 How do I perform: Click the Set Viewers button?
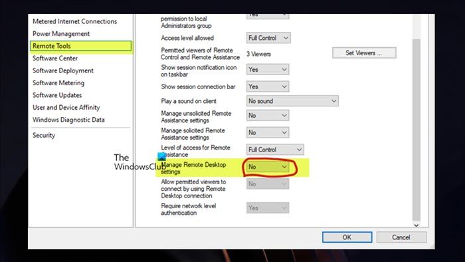[x=364, y=53]
